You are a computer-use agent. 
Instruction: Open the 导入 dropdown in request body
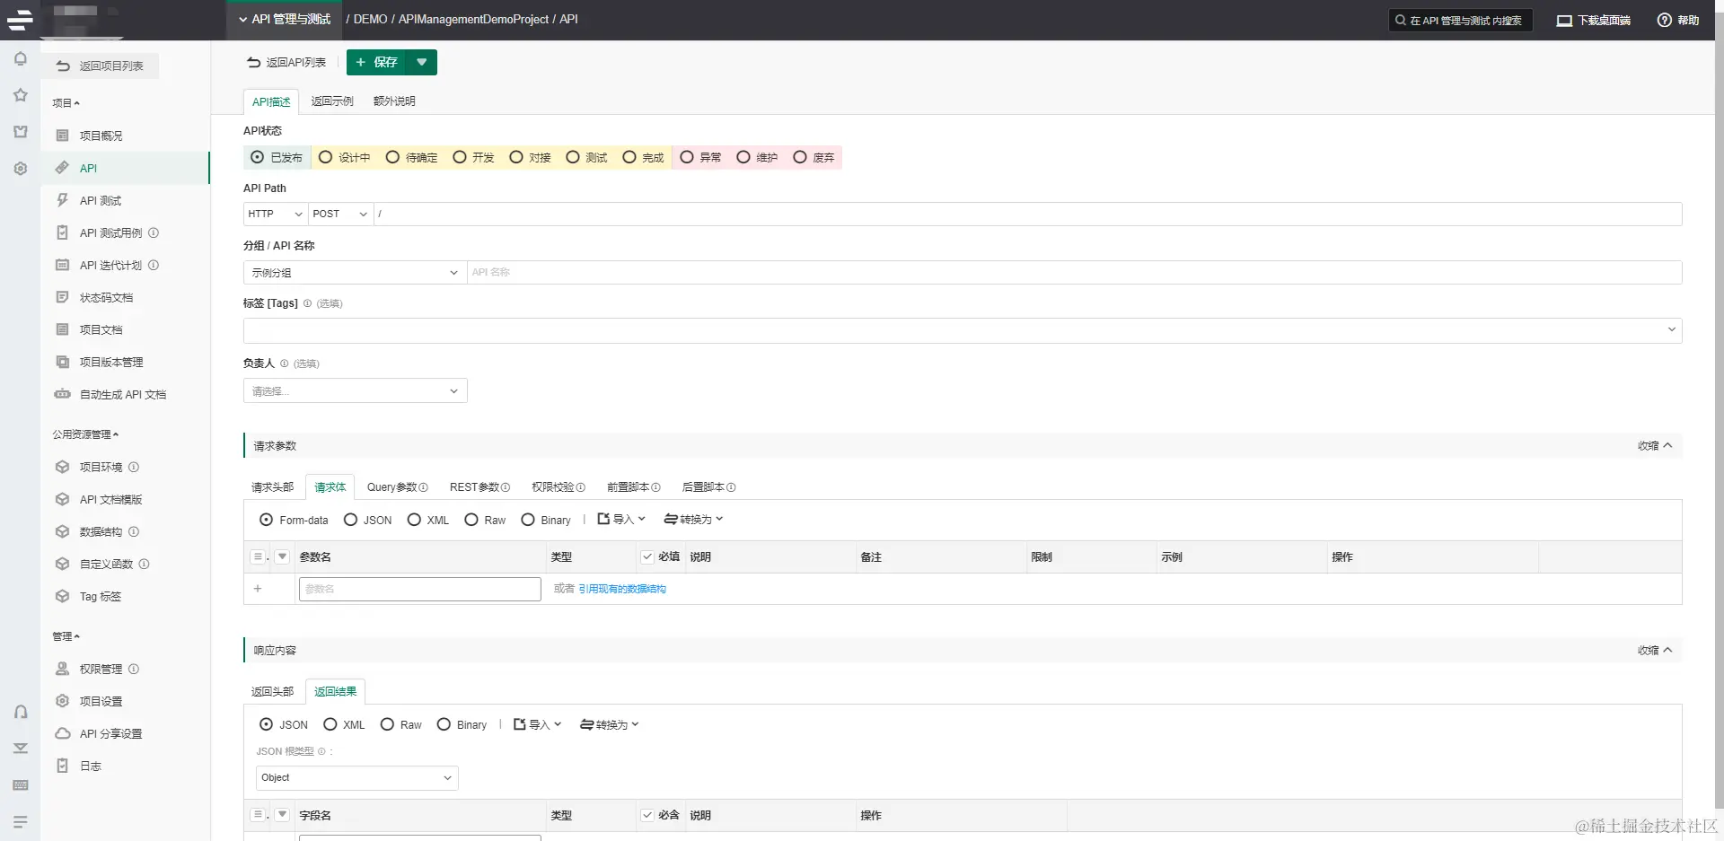[621, 519]
